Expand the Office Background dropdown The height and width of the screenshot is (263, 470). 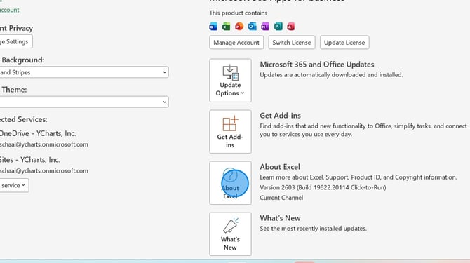84,72
